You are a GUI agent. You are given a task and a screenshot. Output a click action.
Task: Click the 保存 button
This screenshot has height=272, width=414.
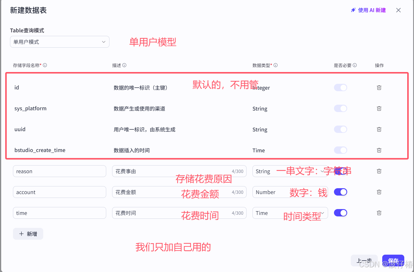point(393,260)
